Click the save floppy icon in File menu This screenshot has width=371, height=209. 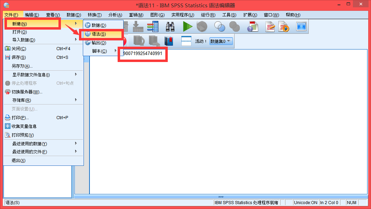8,57
